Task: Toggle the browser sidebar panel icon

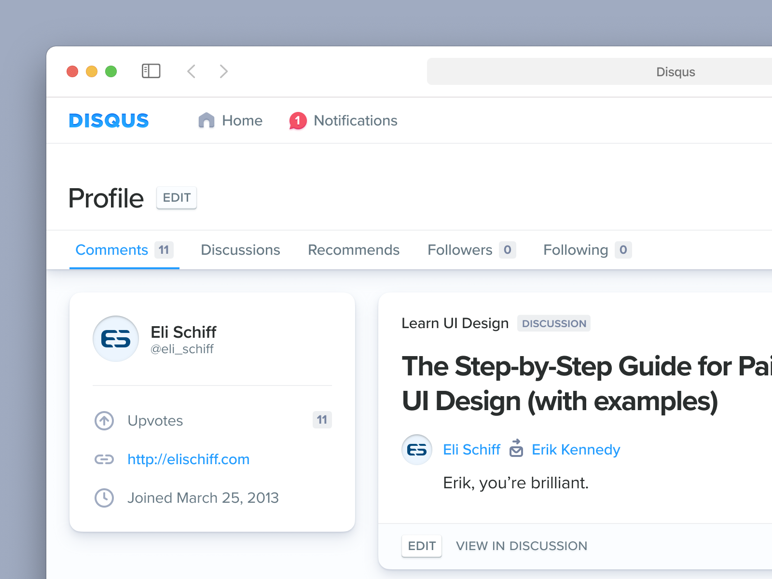Action: (151, 71)
